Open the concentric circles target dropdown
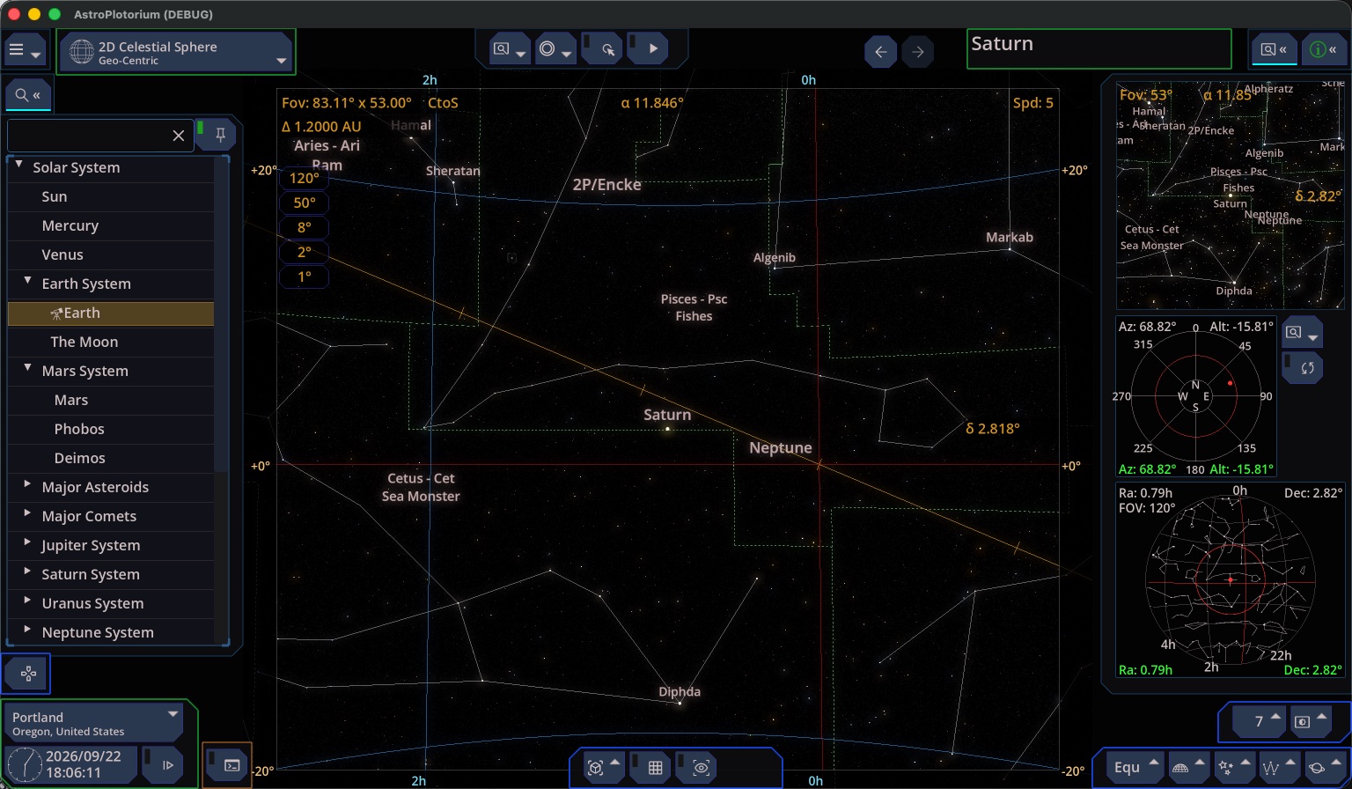 555,49
